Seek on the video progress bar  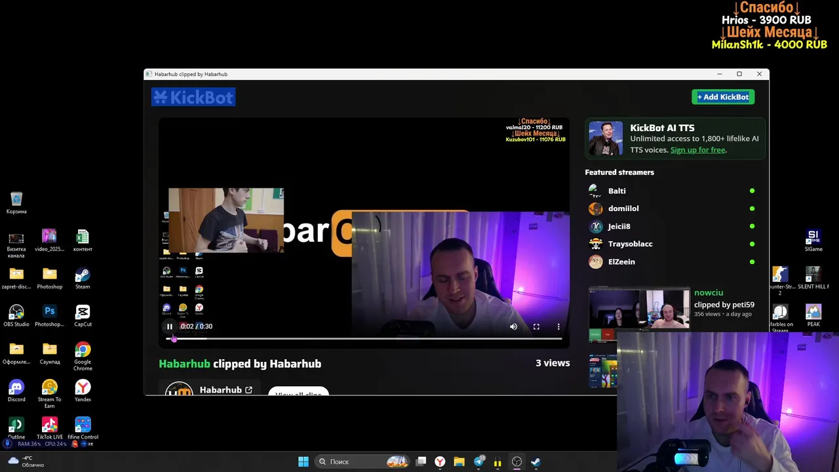(x=364, y=339)
